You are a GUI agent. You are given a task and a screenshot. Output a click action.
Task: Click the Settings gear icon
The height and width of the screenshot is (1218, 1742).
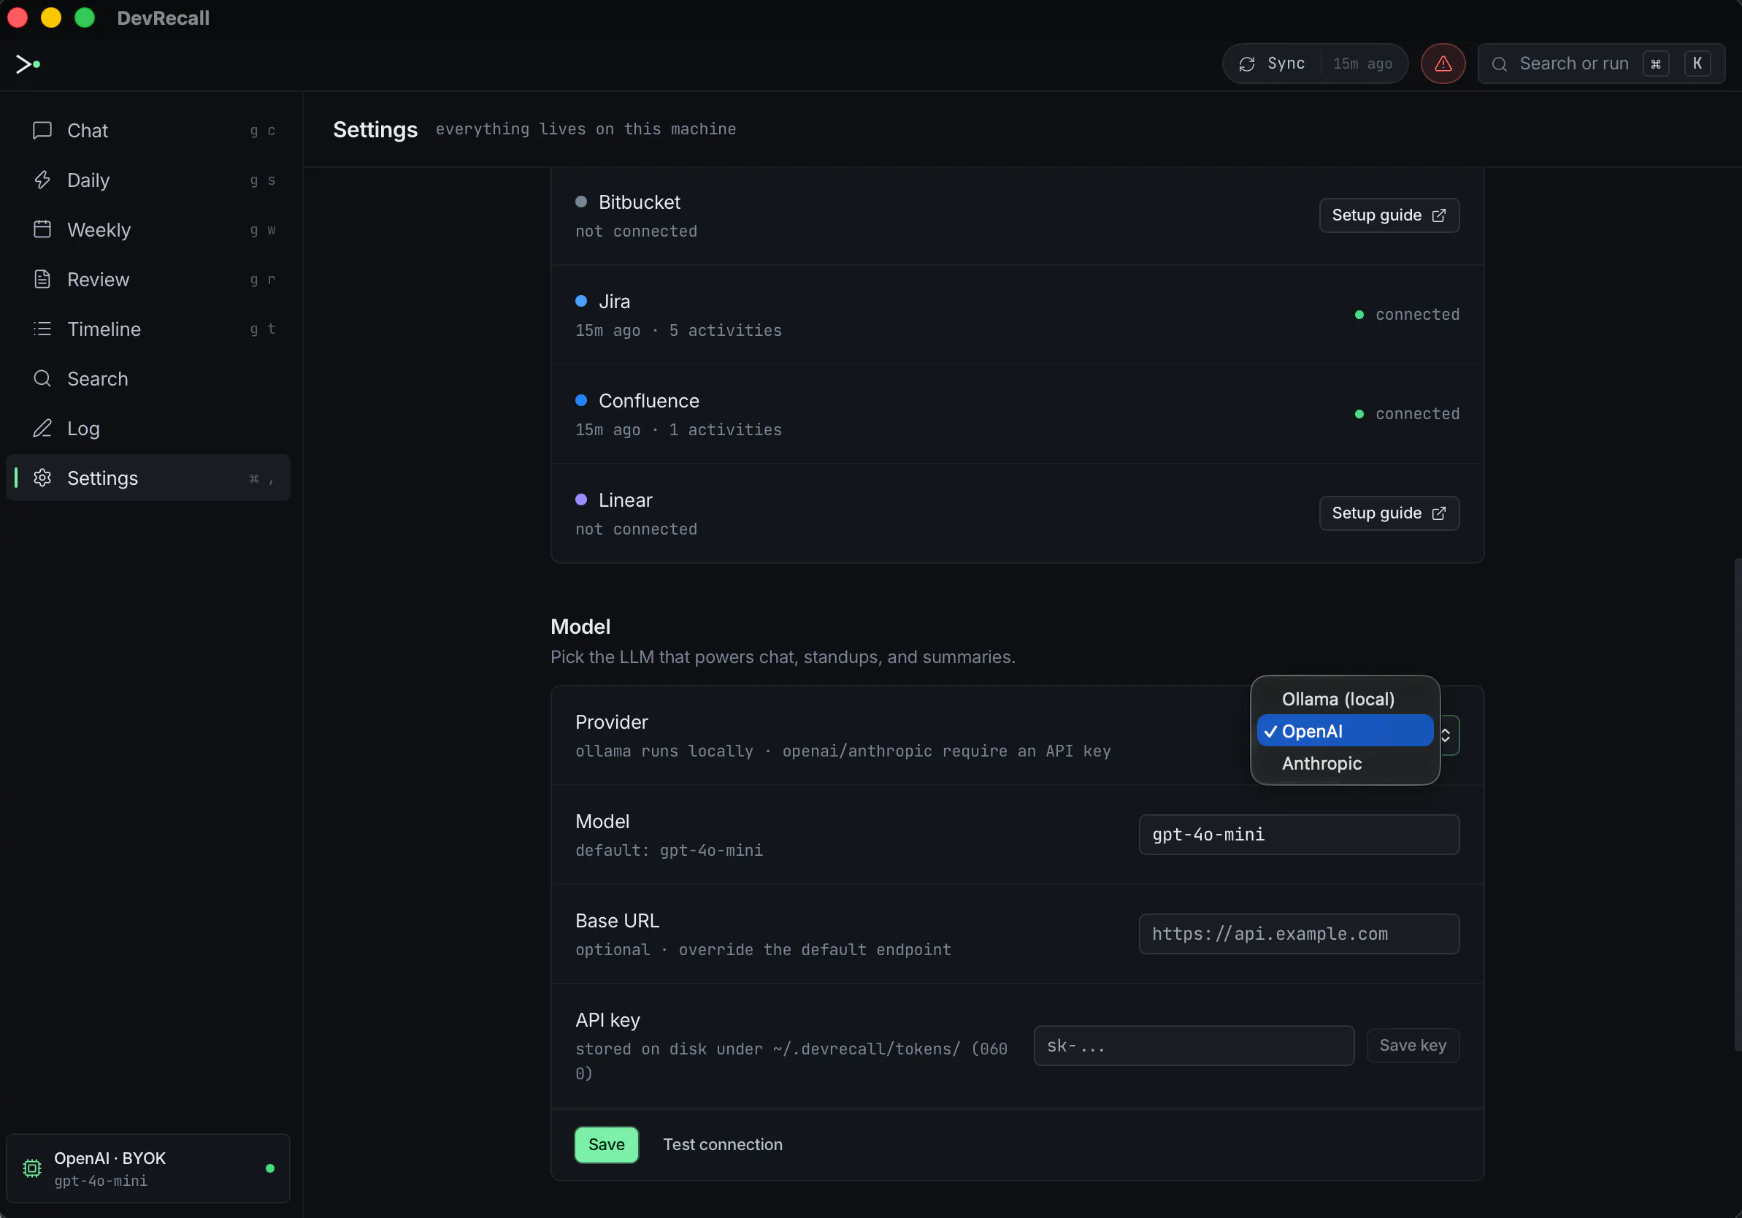(42, 478)
